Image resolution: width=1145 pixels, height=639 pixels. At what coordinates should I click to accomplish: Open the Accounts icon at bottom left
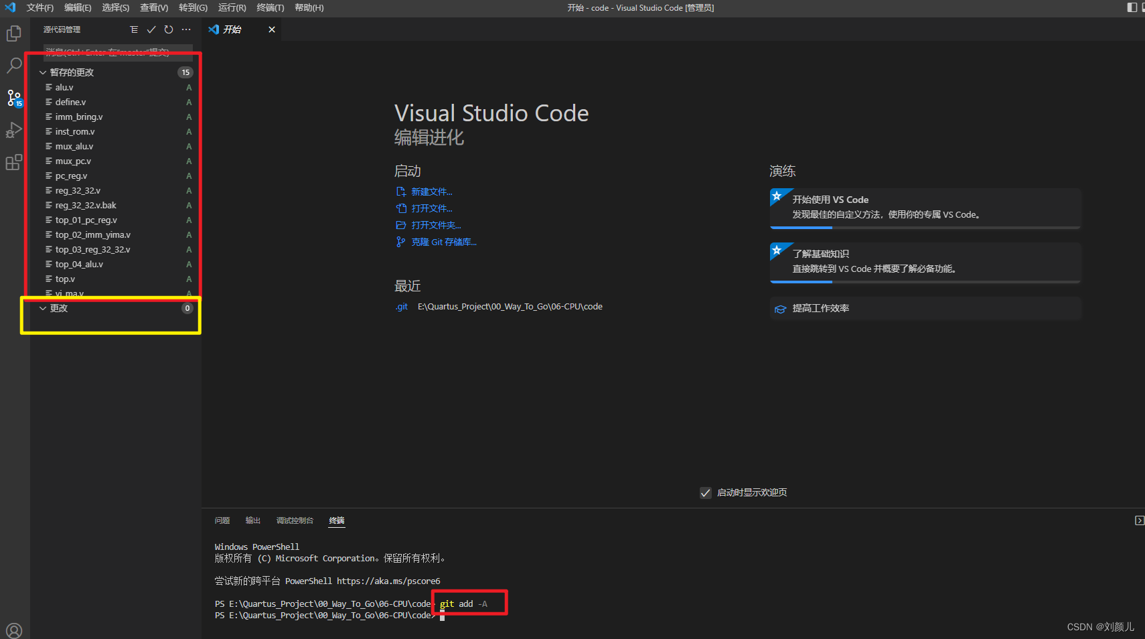14,630
